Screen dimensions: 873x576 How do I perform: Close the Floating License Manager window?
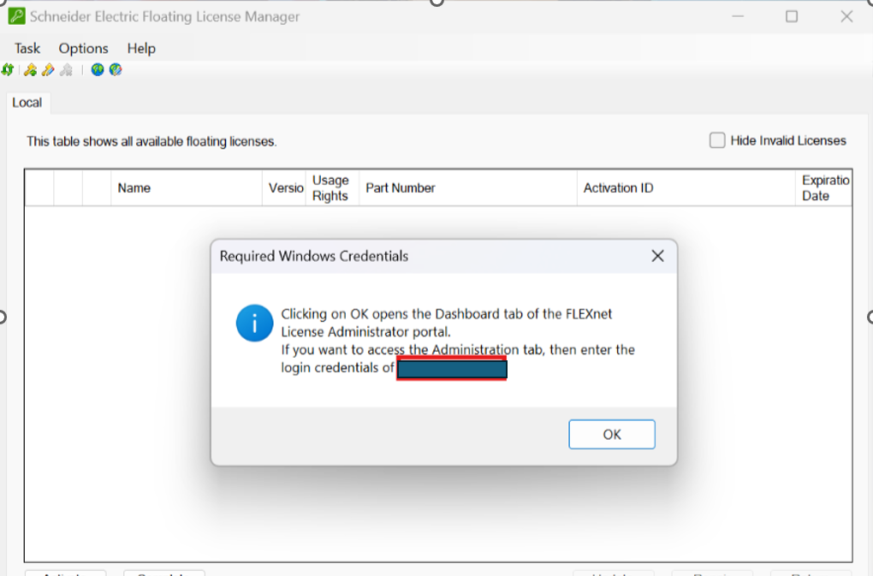pos(846,17)
